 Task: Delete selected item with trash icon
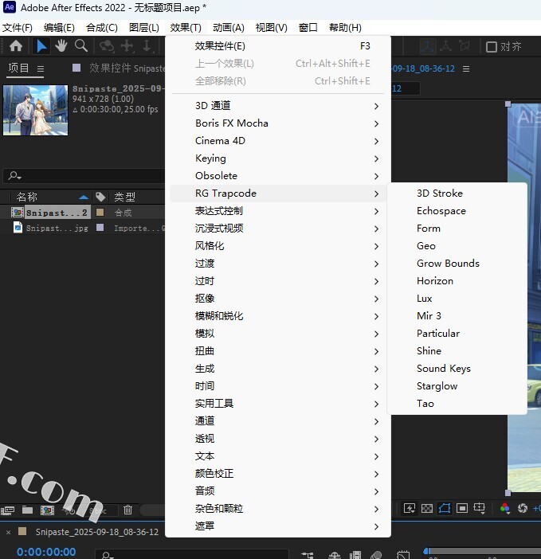pos(127,510)
